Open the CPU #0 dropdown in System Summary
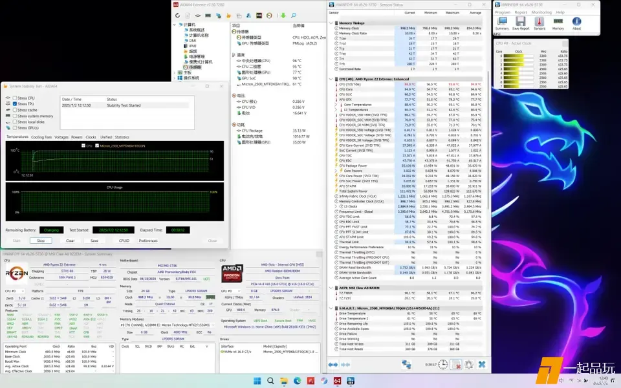 15,291
